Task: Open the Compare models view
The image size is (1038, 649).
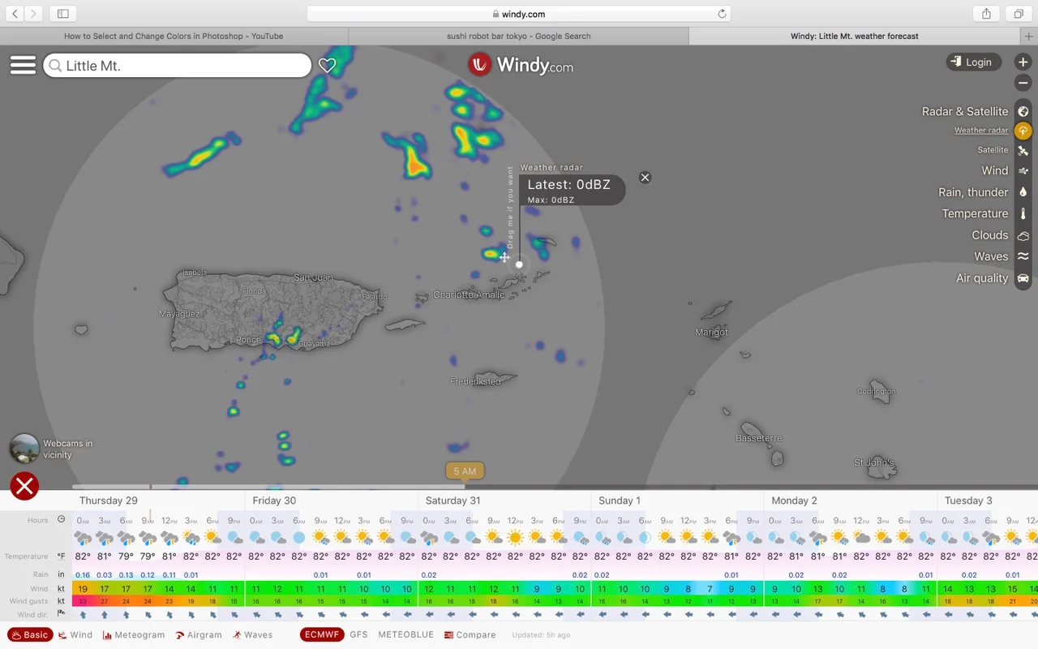Action: (470, 635)
